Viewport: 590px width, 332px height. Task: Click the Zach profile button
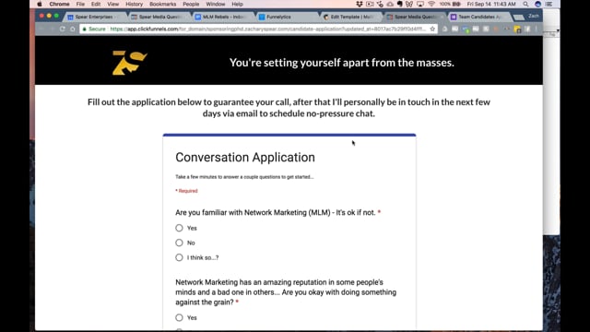pos(533,17)
